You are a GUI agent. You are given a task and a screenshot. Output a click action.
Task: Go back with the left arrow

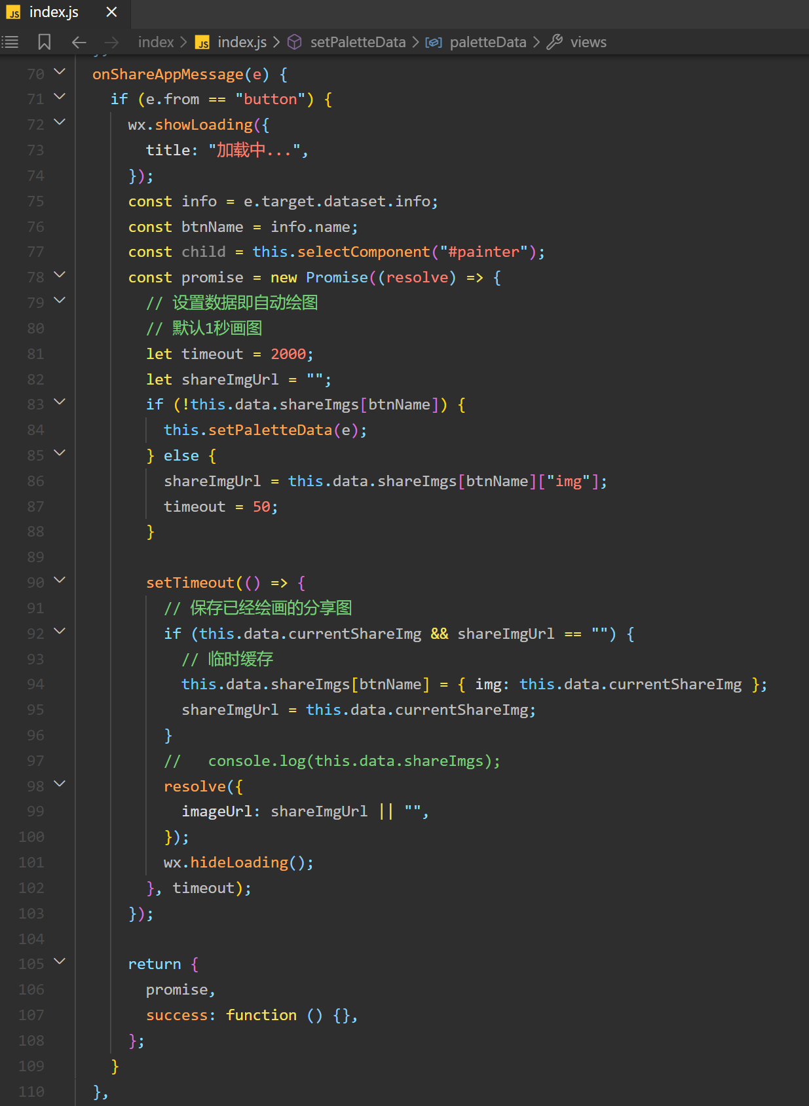79,43
